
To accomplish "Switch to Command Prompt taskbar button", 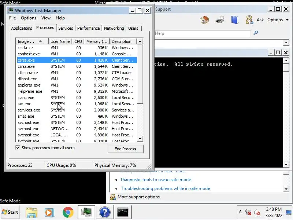I will (x=123, y=212).
